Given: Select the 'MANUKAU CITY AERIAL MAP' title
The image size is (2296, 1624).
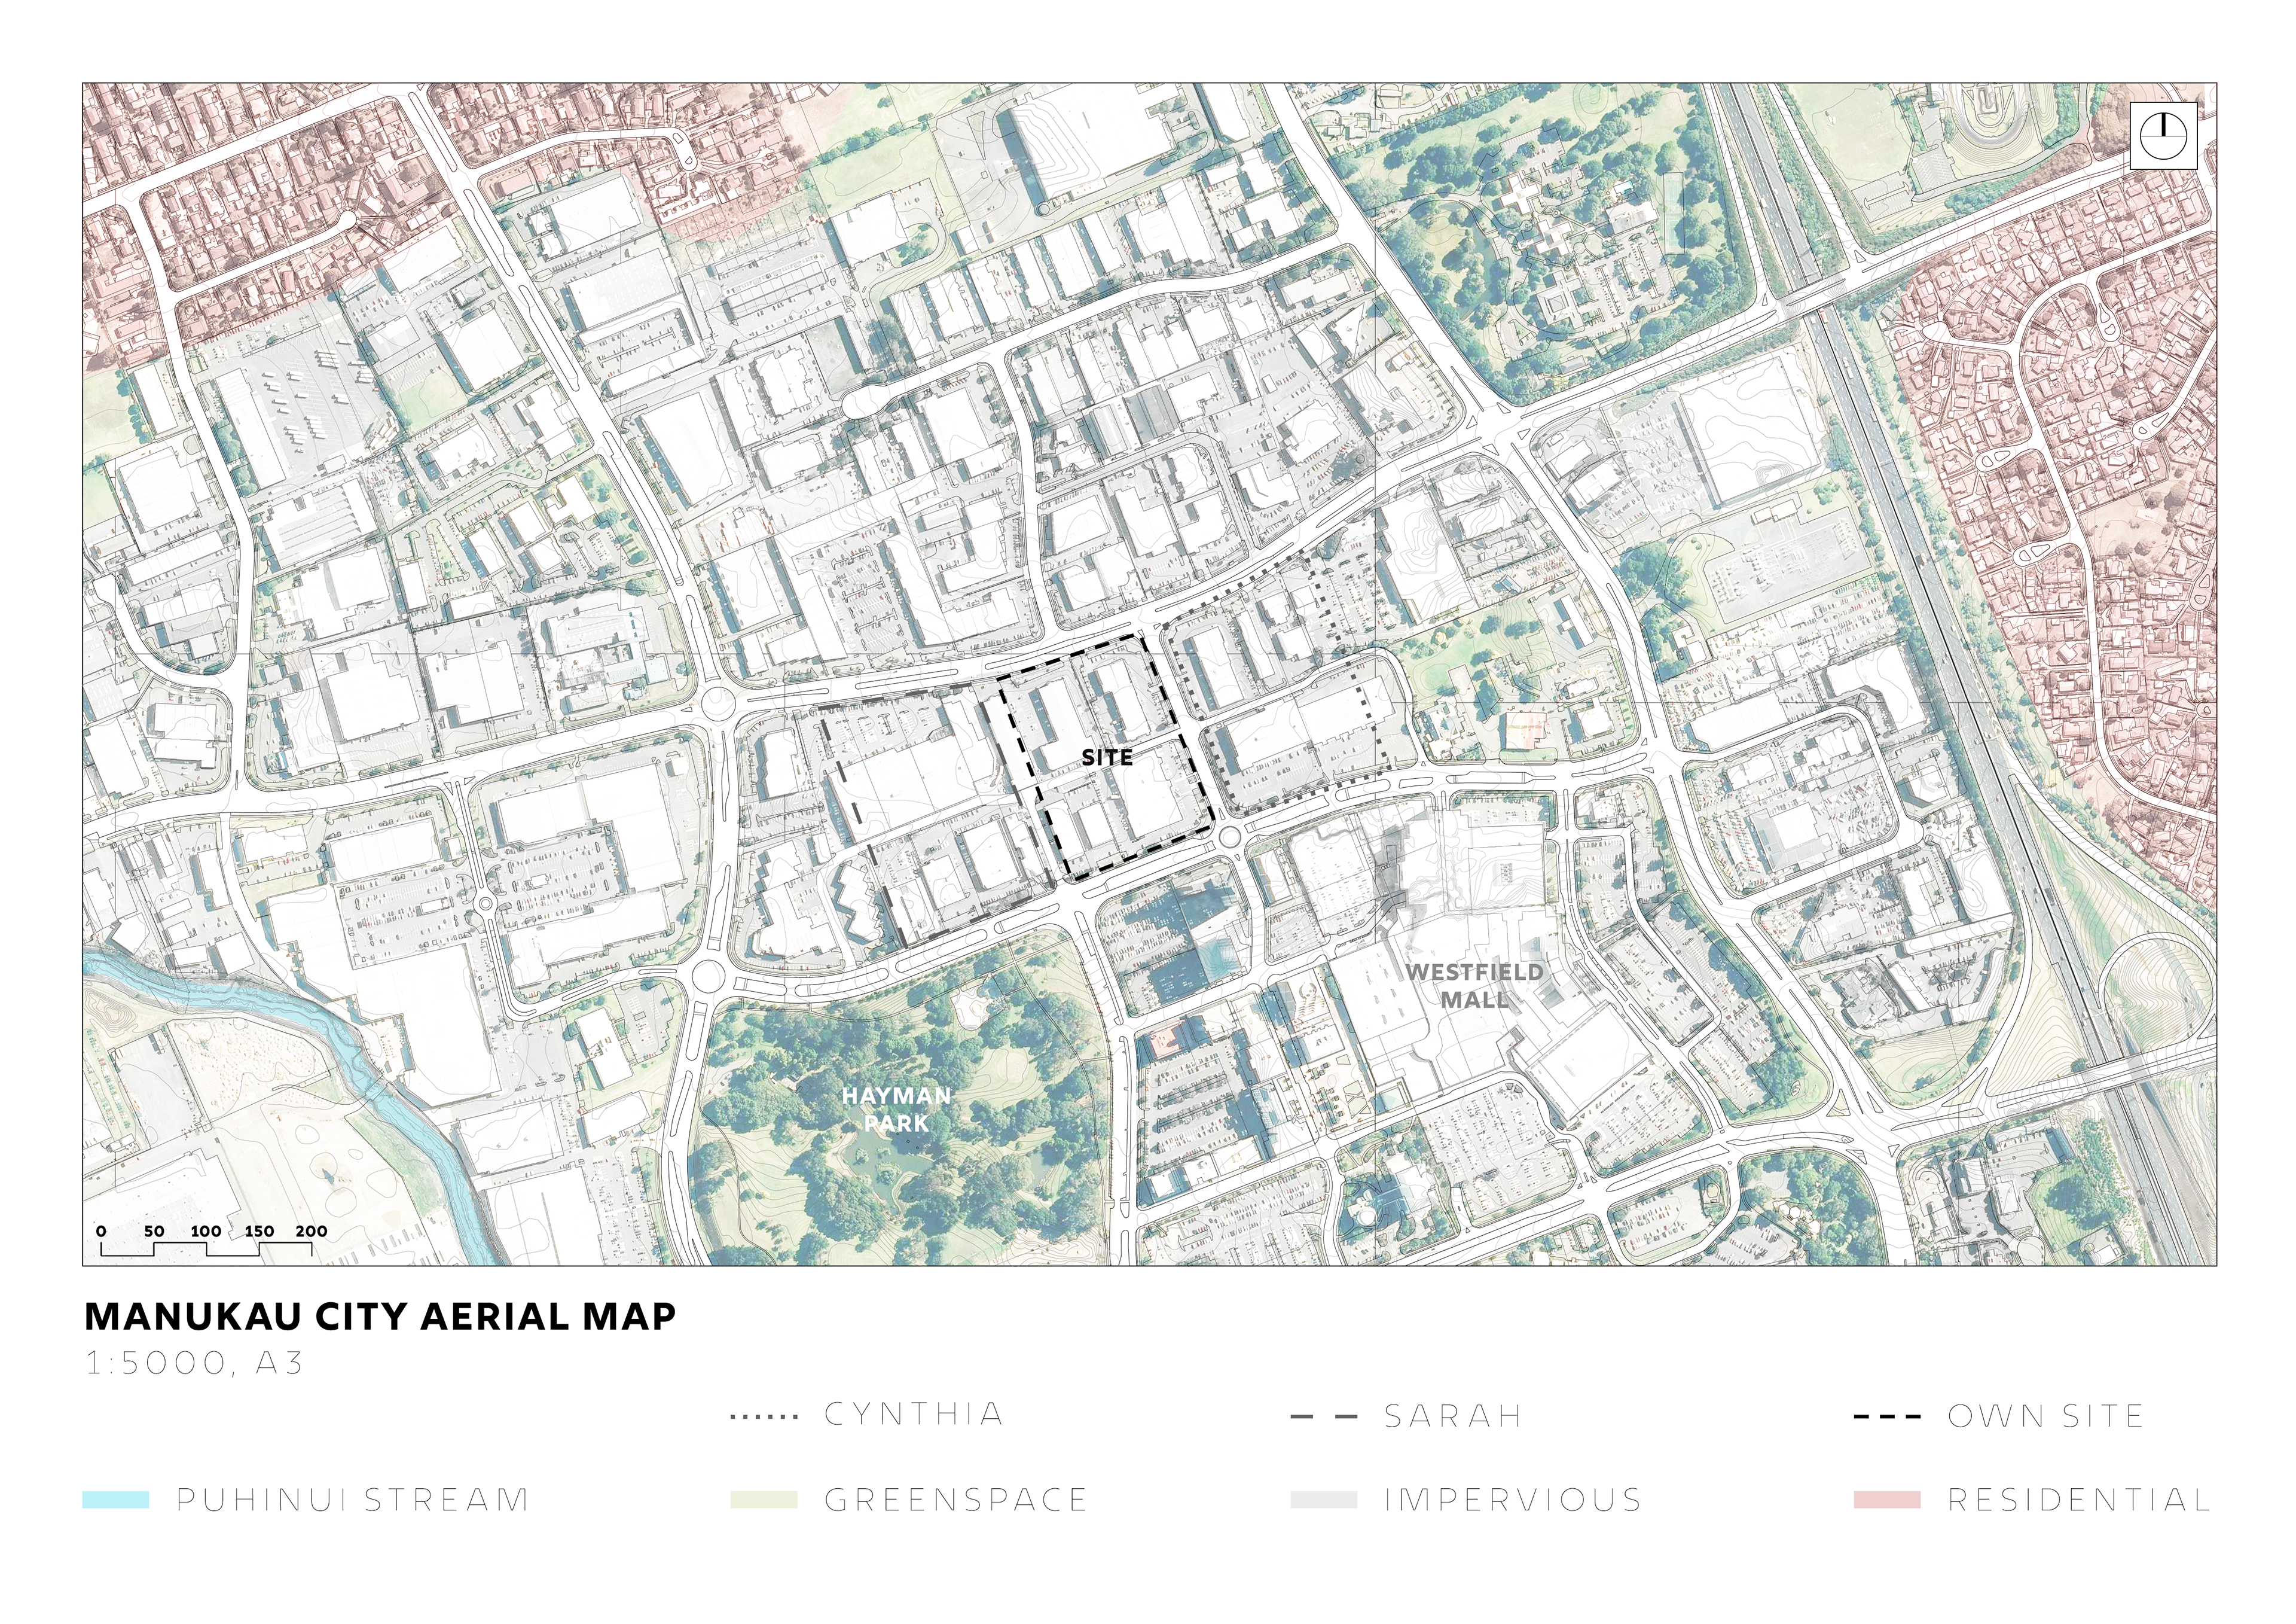Looking at the screenshot, I should click(380, 1316).
